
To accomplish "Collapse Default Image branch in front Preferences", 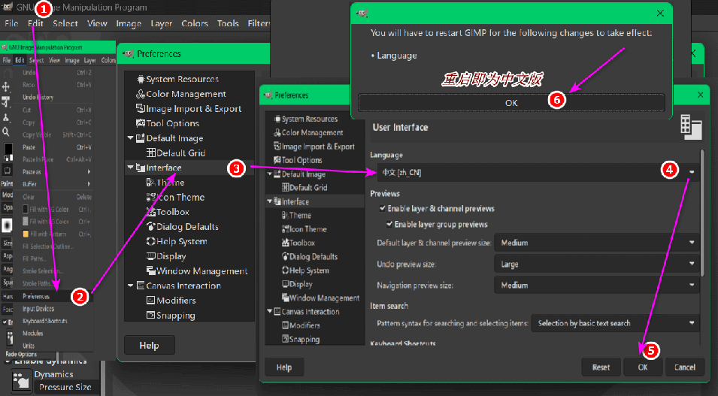I will tap(269, 174).
